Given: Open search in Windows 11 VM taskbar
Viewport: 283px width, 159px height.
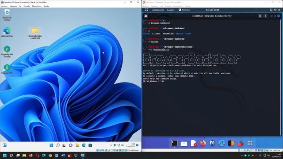Looking at the screenshot, I should click(58, 145).
